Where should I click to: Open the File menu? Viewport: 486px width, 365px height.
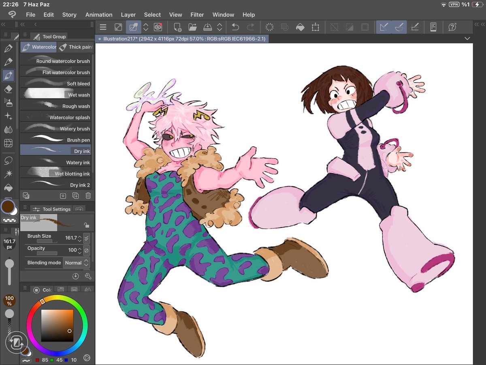[30, 15]
